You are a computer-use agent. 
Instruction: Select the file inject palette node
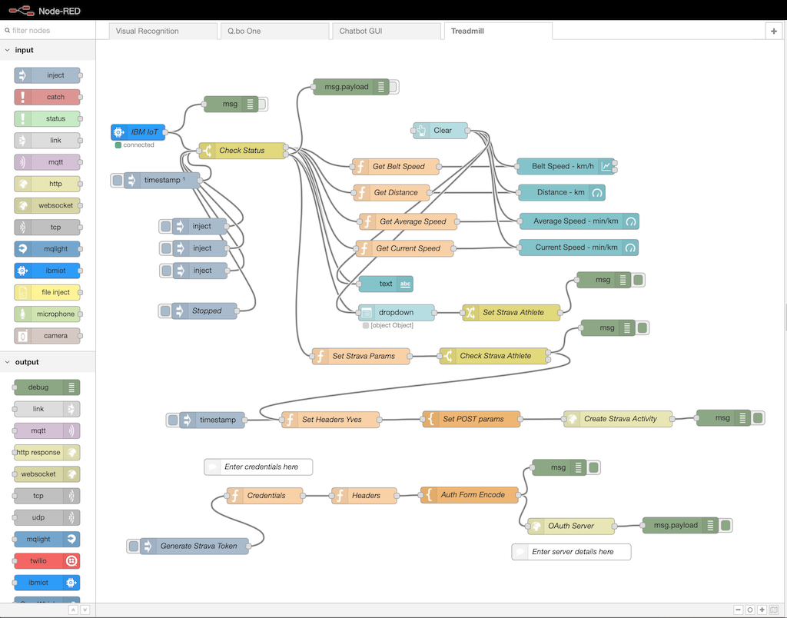(x=47, y=292)
